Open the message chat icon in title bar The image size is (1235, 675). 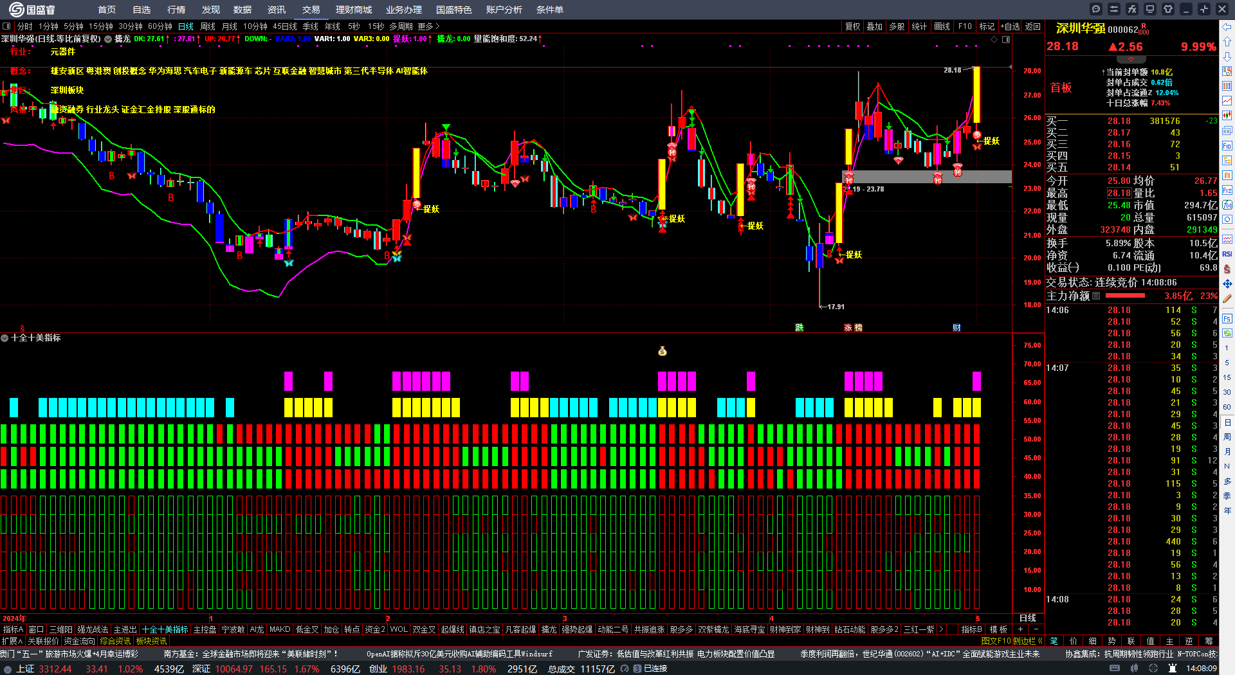[1096, 9]
